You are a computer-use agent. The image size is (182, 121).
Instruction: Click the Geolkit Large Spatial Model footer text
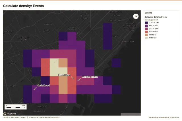click(164, 117)
